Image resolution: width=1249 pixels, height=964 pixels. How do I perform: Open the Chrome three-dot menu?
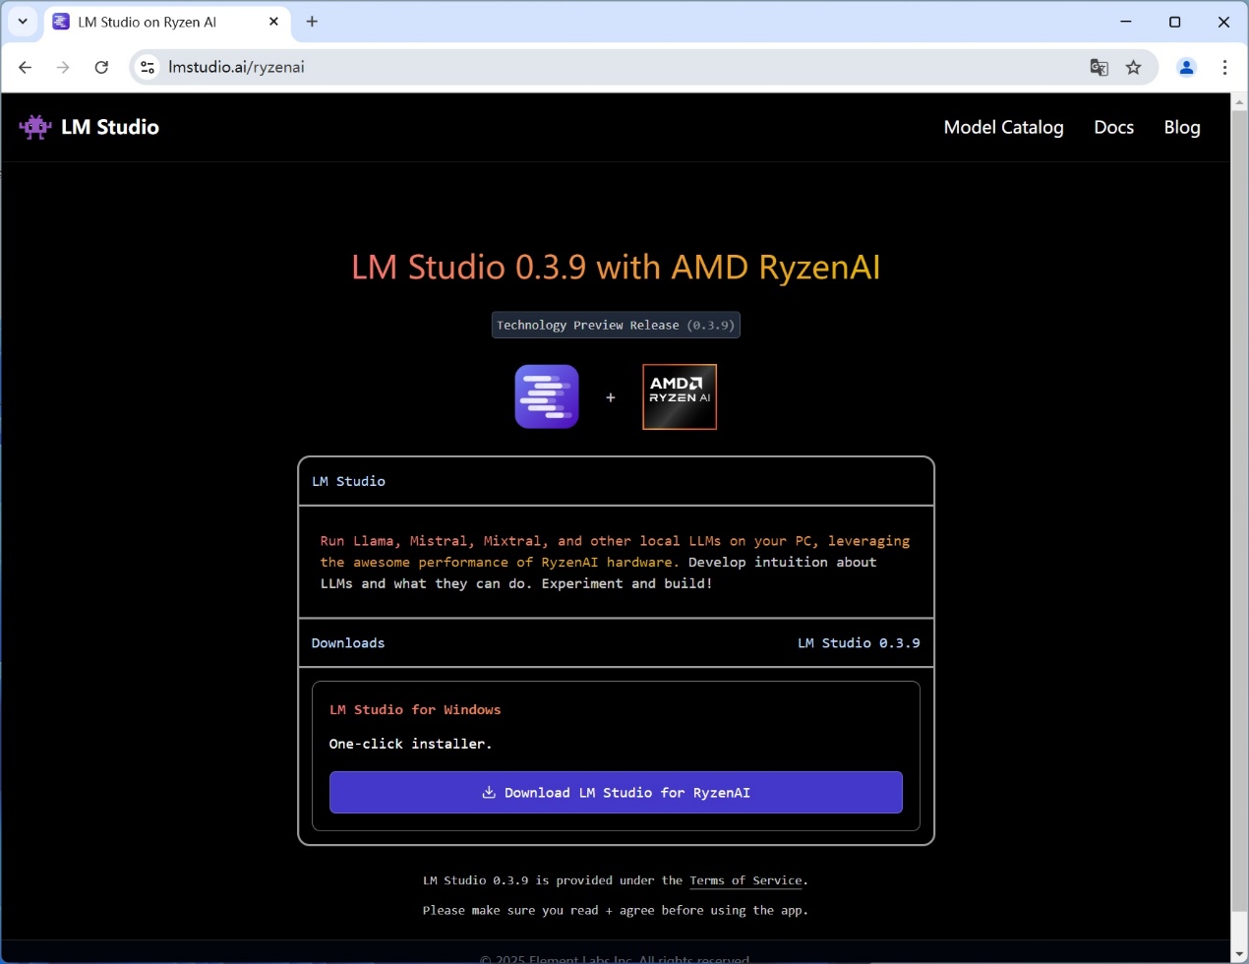pos(1224,67)
